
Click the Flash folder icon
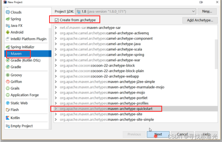tap(8, 110)
